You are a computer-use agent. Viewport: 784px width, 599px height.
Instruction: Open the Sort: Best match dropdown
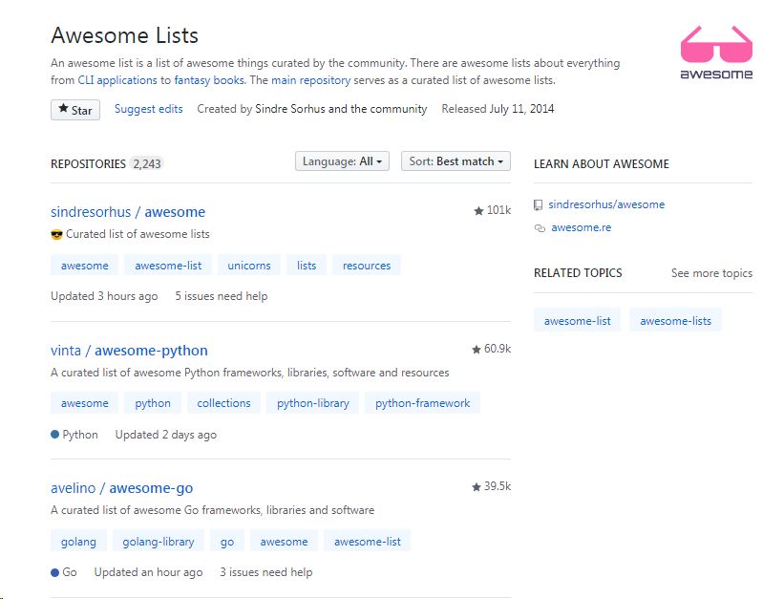(x=456, y=161)
